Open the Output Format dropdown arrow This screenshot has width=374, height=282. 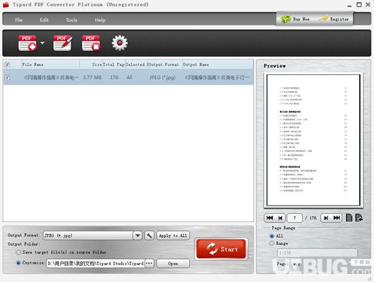click(x=137, y=236)
